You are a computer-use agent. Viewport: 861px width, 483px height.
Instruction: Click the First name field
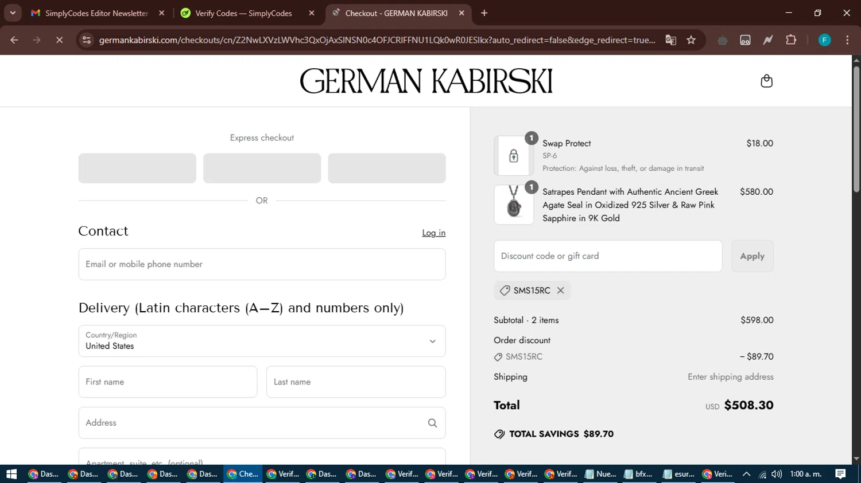click(168, 382)
